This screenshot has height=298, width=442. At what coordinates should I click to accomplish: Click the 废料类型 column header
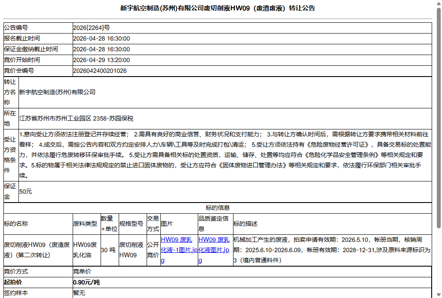tap(87, 224)
